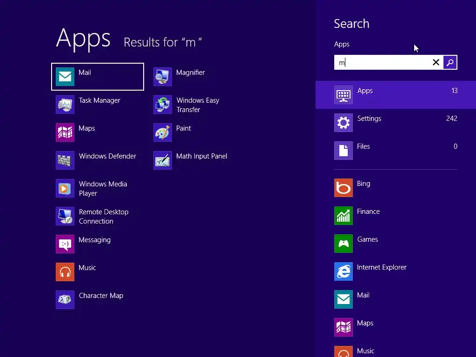This screenshot has width=476, height=357.
Task: Click the Bing label in search pane
Action: tap(364, 184)
